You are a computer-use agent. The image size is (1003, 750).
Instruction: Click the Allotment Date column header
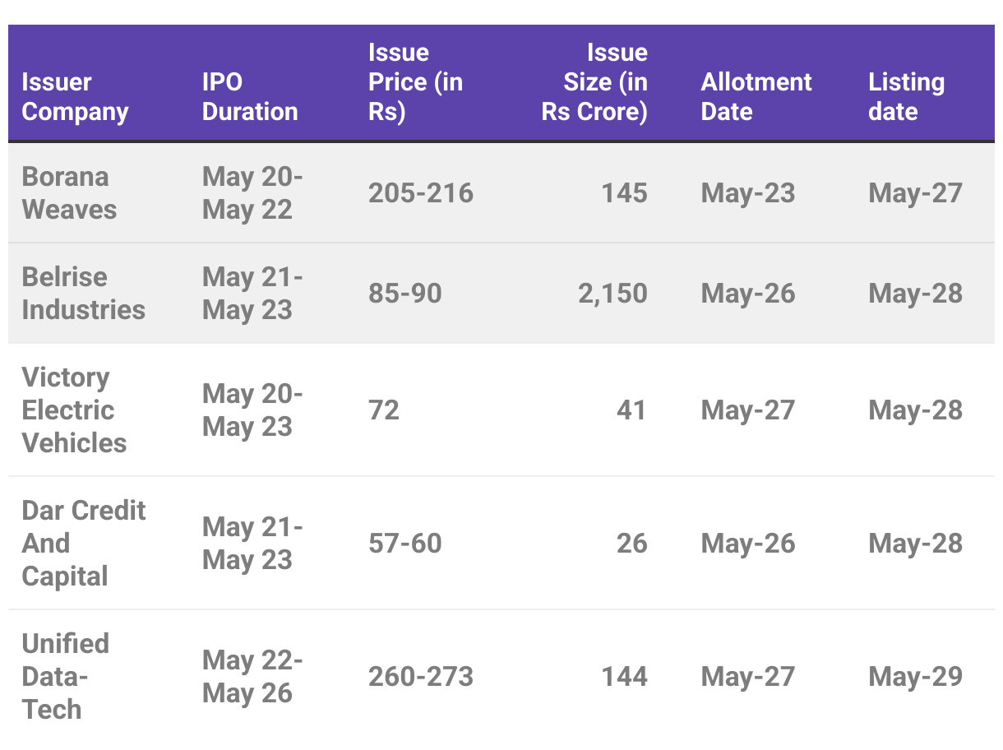click(756, 97)
